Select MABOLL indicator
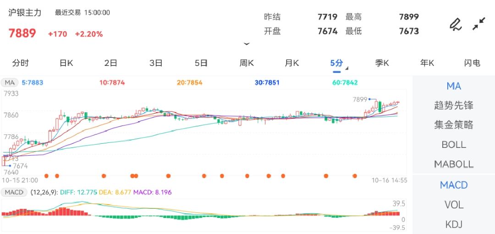495x234 pixels. [x=454, y=164]
